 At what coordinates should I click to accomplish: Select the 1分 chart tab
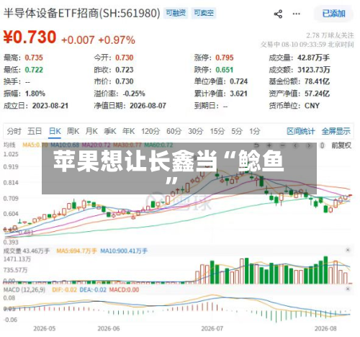pyautogui.click(x=255, y=131)
